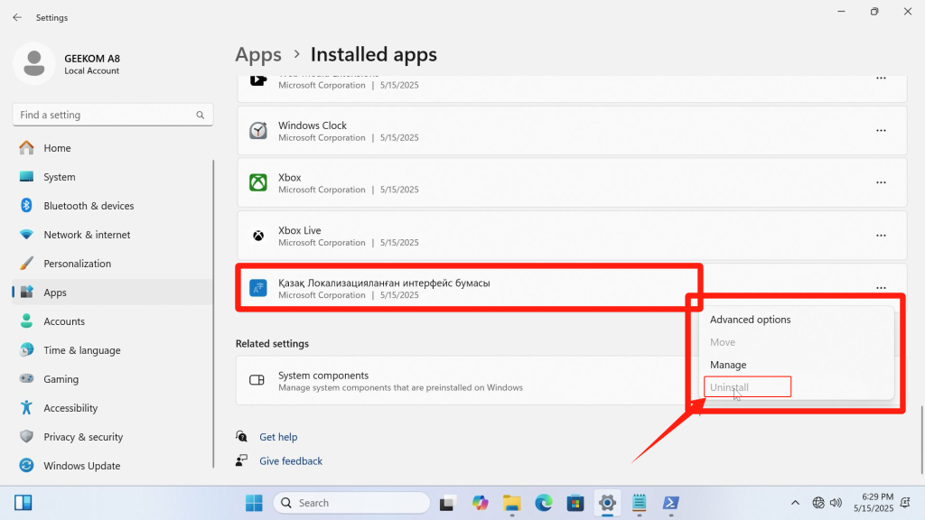Click the network globe tray icon
Image resolution: width=925 pixels, height=520 pixels.
(x=818, y=503)
